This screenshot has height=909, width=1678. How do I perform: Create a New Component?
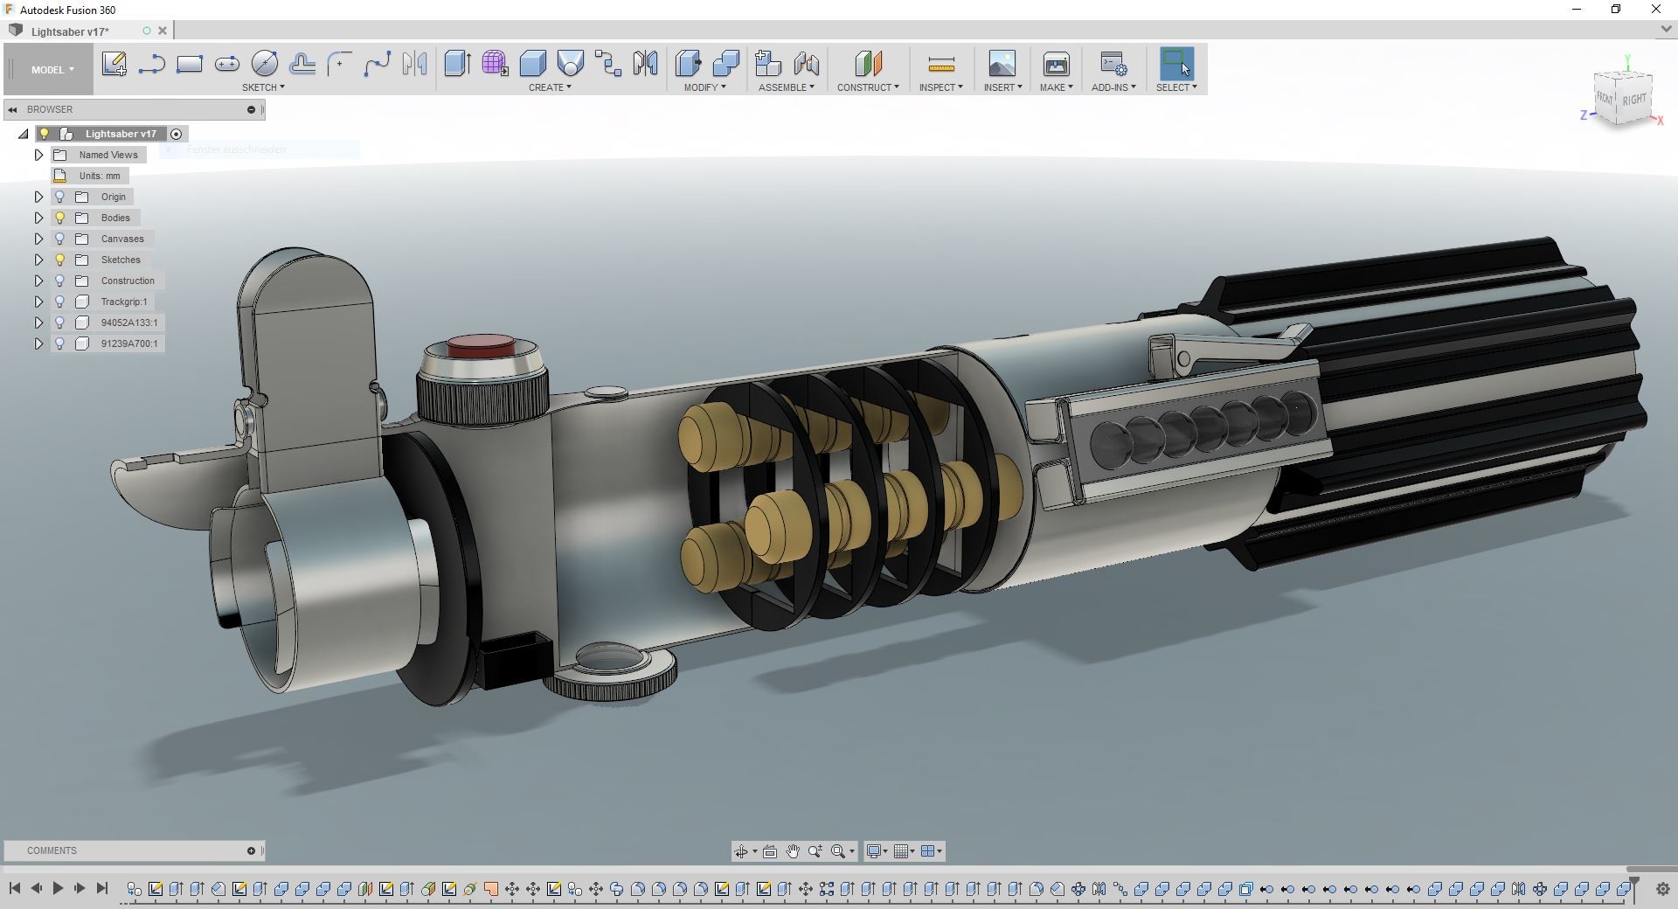[768, 64]
